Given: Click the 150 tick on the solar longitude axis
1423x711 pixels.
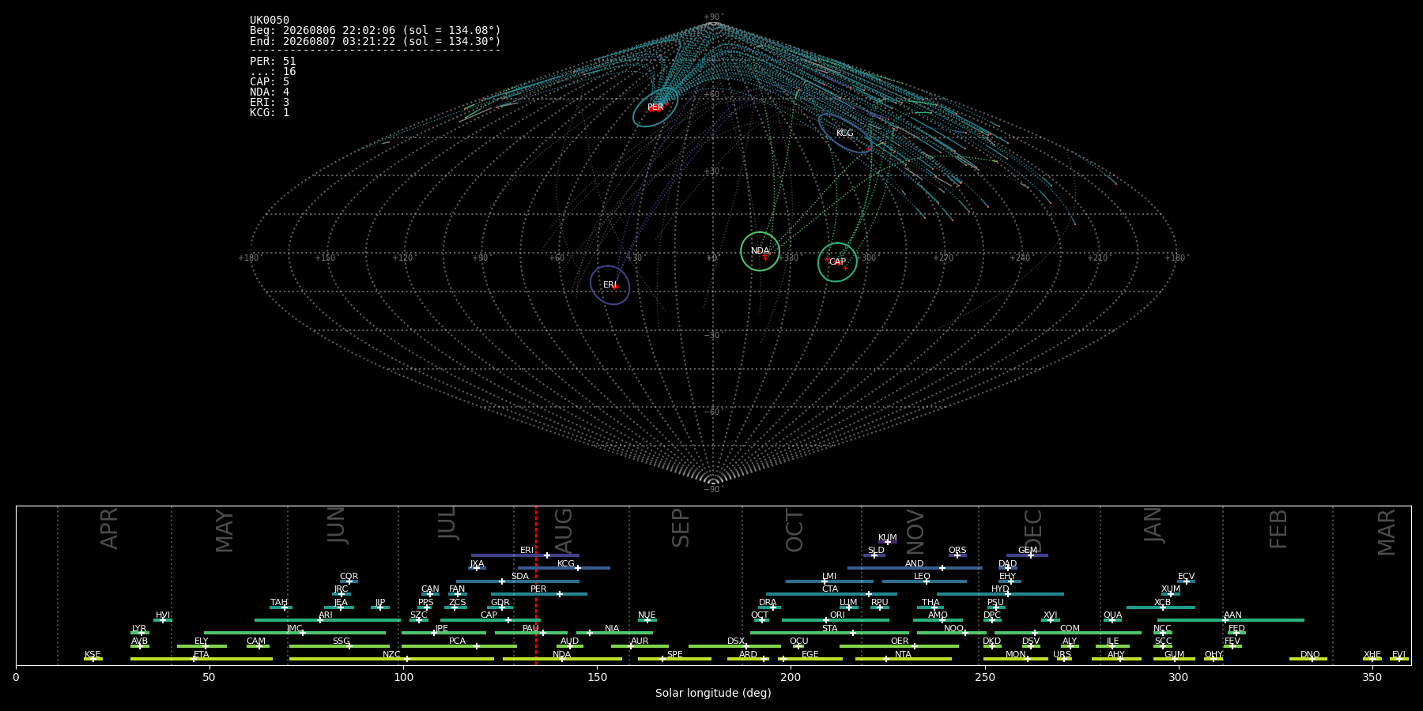Looking at the screenshot, I should pyautogui.click(x=597, y=677).
